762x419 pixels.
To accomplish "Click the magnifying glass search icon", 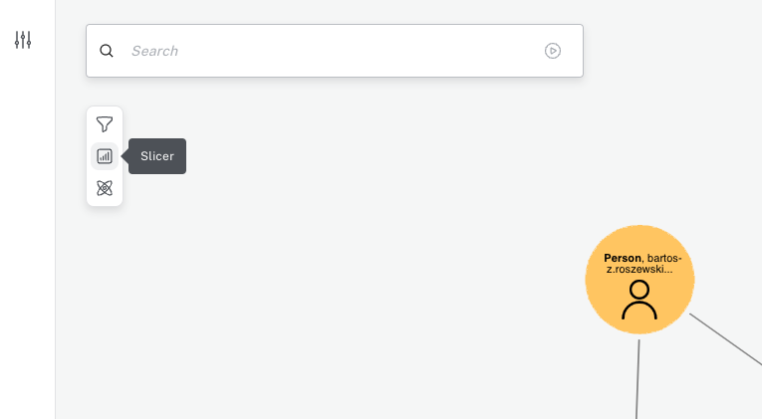I will coord(107,51).
